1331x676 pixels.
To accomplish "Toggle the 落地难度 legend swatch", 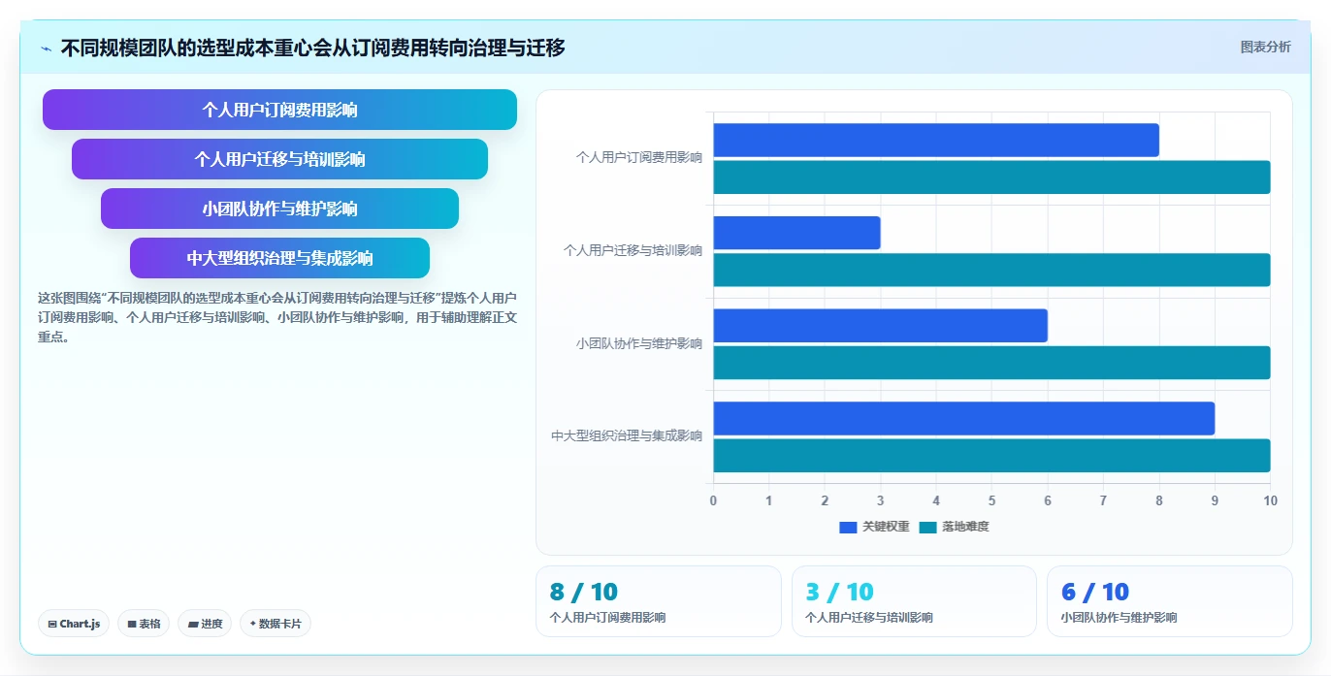I will (928, 527).
